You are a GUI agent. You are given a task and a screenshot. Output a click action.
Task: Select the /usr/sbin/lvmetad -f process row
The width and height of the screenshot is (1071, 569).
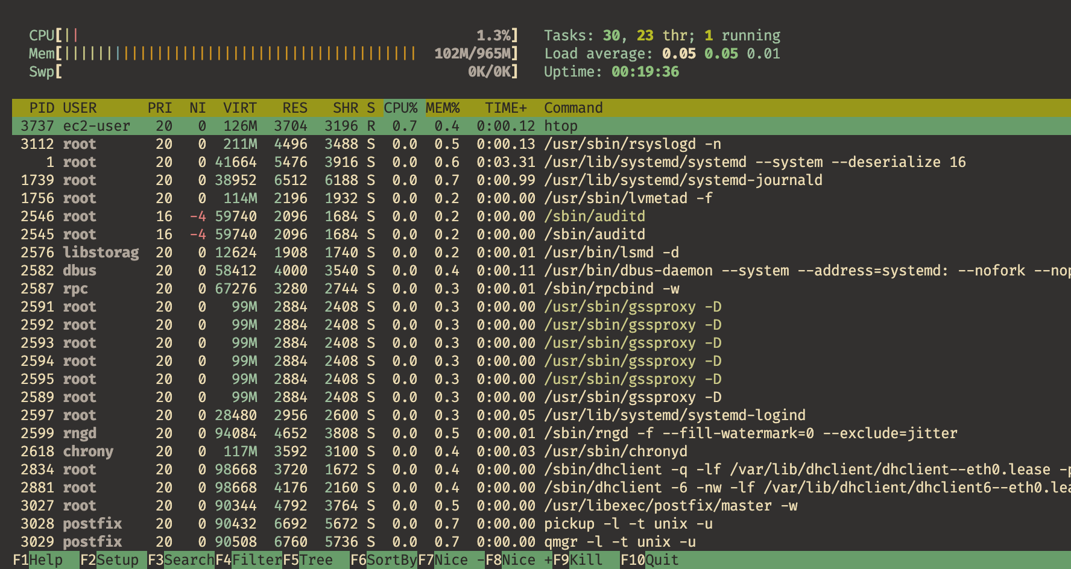pyautogui.click(x=542, y=198)
